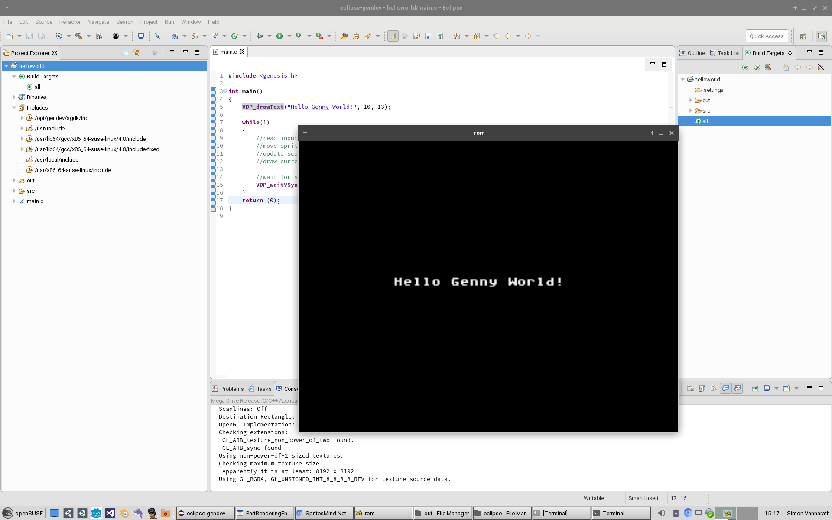Open the dropdown next to the Run button
Viewport: 832px width, 520px height.
289,36
